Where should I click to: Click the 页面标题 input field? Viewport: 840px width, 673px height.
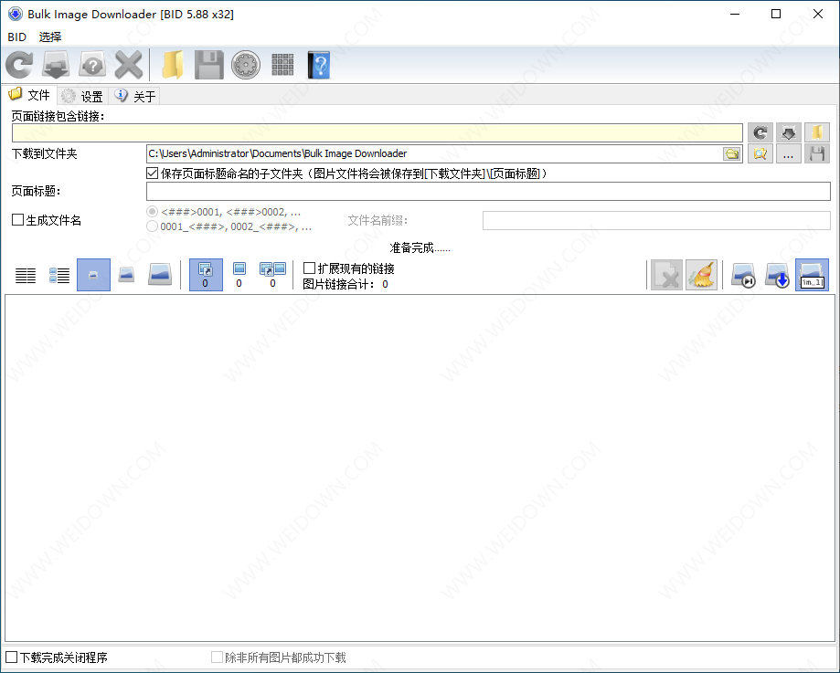pos(488,191)
